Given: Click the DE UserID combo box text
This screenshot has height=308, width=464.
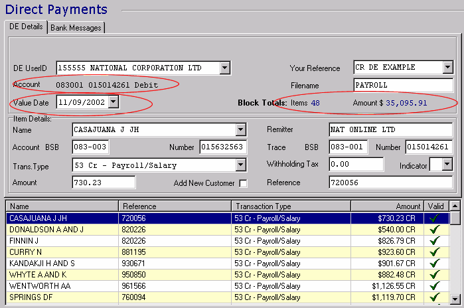Looking at the screenshot, I should pos(129,68).
